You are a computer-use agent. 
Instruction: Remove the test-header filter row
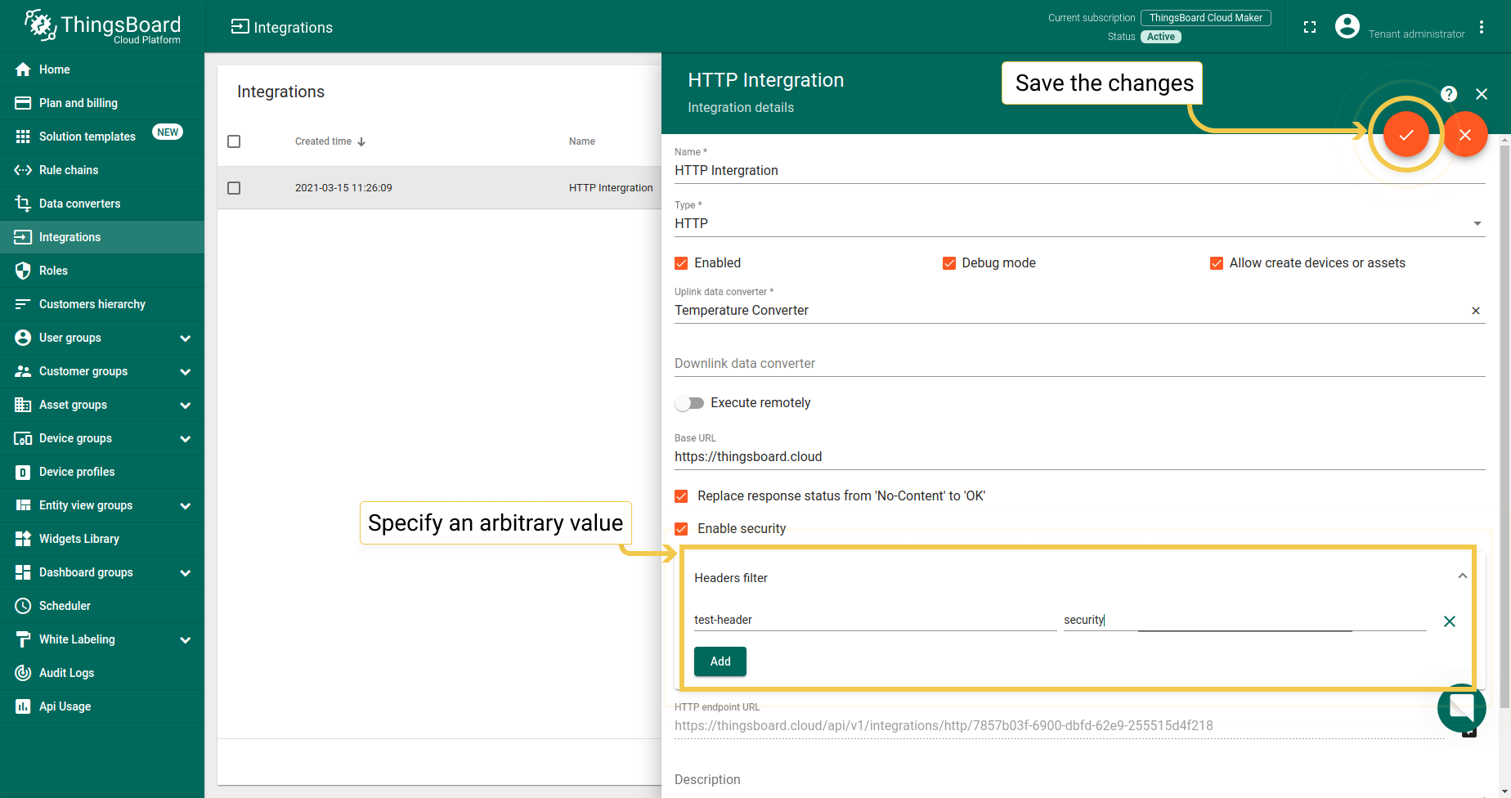1450,621
